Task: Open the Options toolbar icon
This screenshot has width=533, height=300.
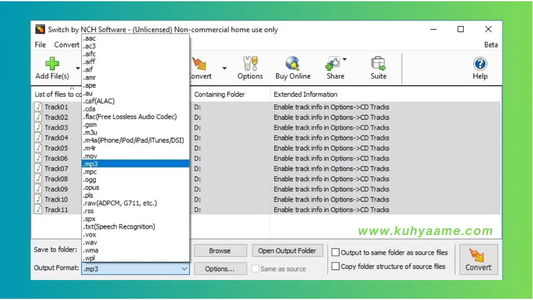Action: tap(250, 64)
